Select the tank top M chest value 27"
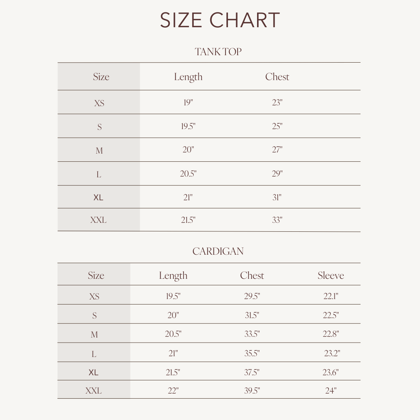 click(277, 150)
